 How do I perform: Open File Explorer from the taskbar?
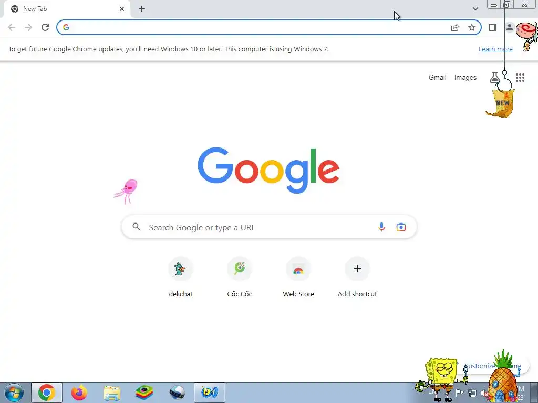click(x=112, y=393)
